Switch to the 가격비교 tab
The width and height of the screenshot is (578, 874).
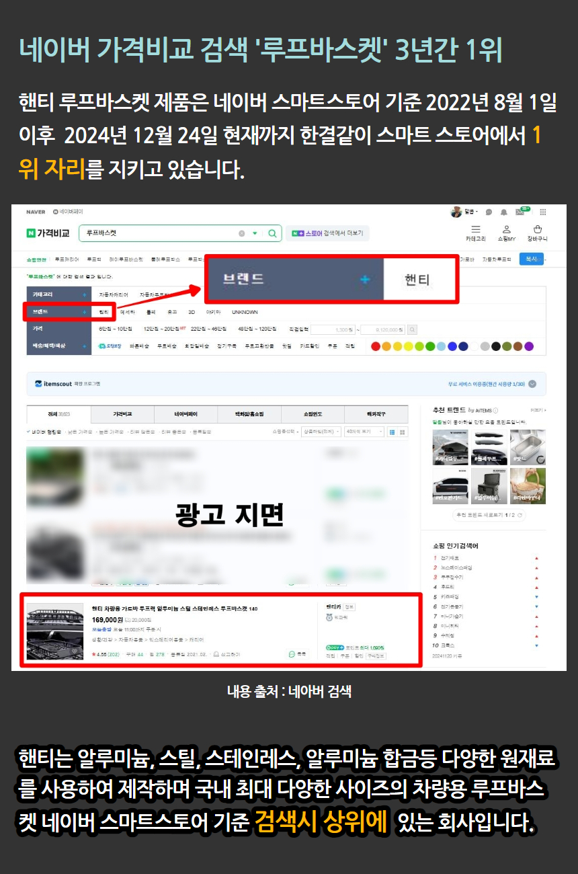tap(122, 414)
